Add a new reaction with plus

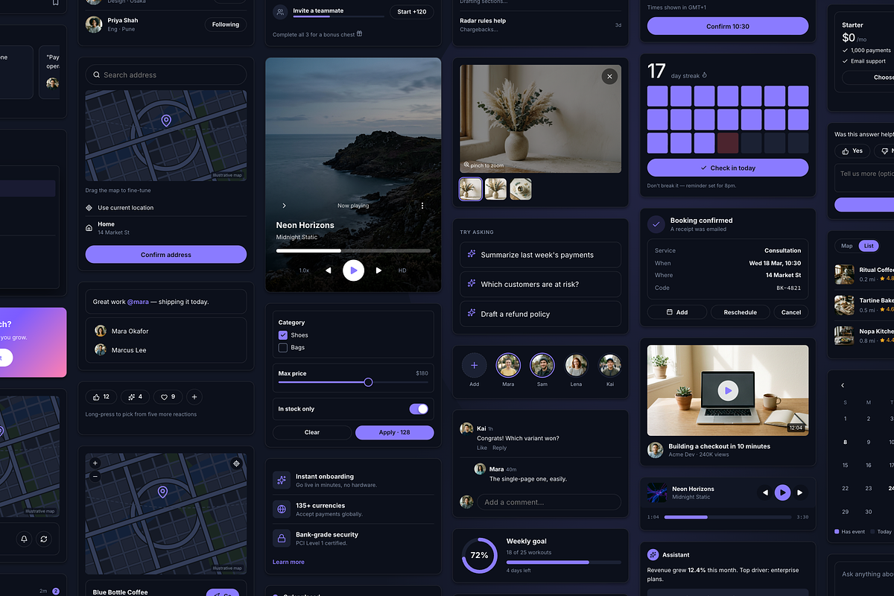click(194, 397)
